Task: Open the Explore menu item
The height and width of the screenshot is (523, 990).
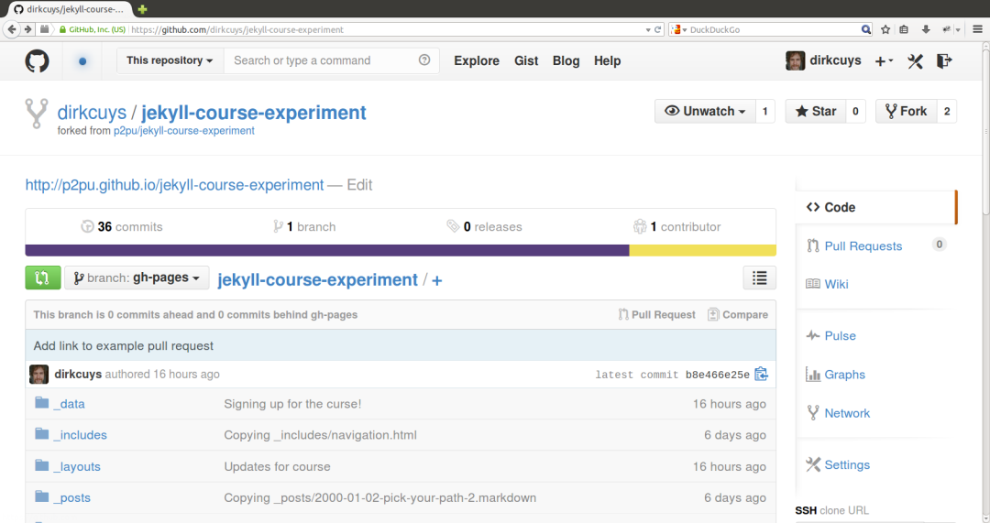Action: (476, 60)
